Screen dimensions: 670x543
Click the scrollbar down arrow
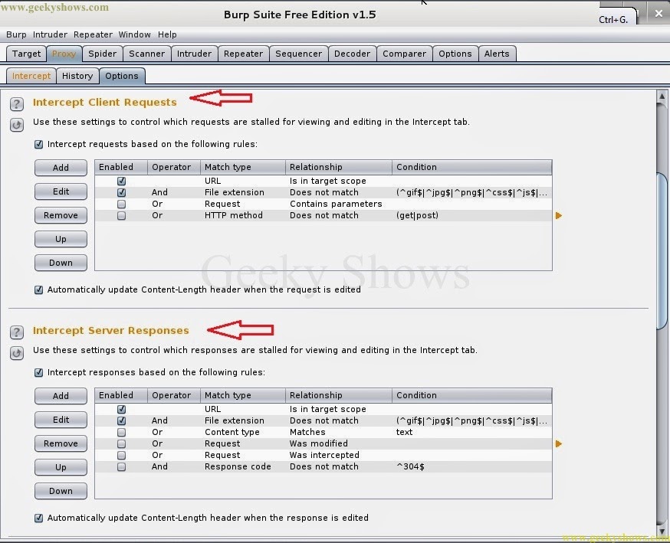tap(662, 531)
